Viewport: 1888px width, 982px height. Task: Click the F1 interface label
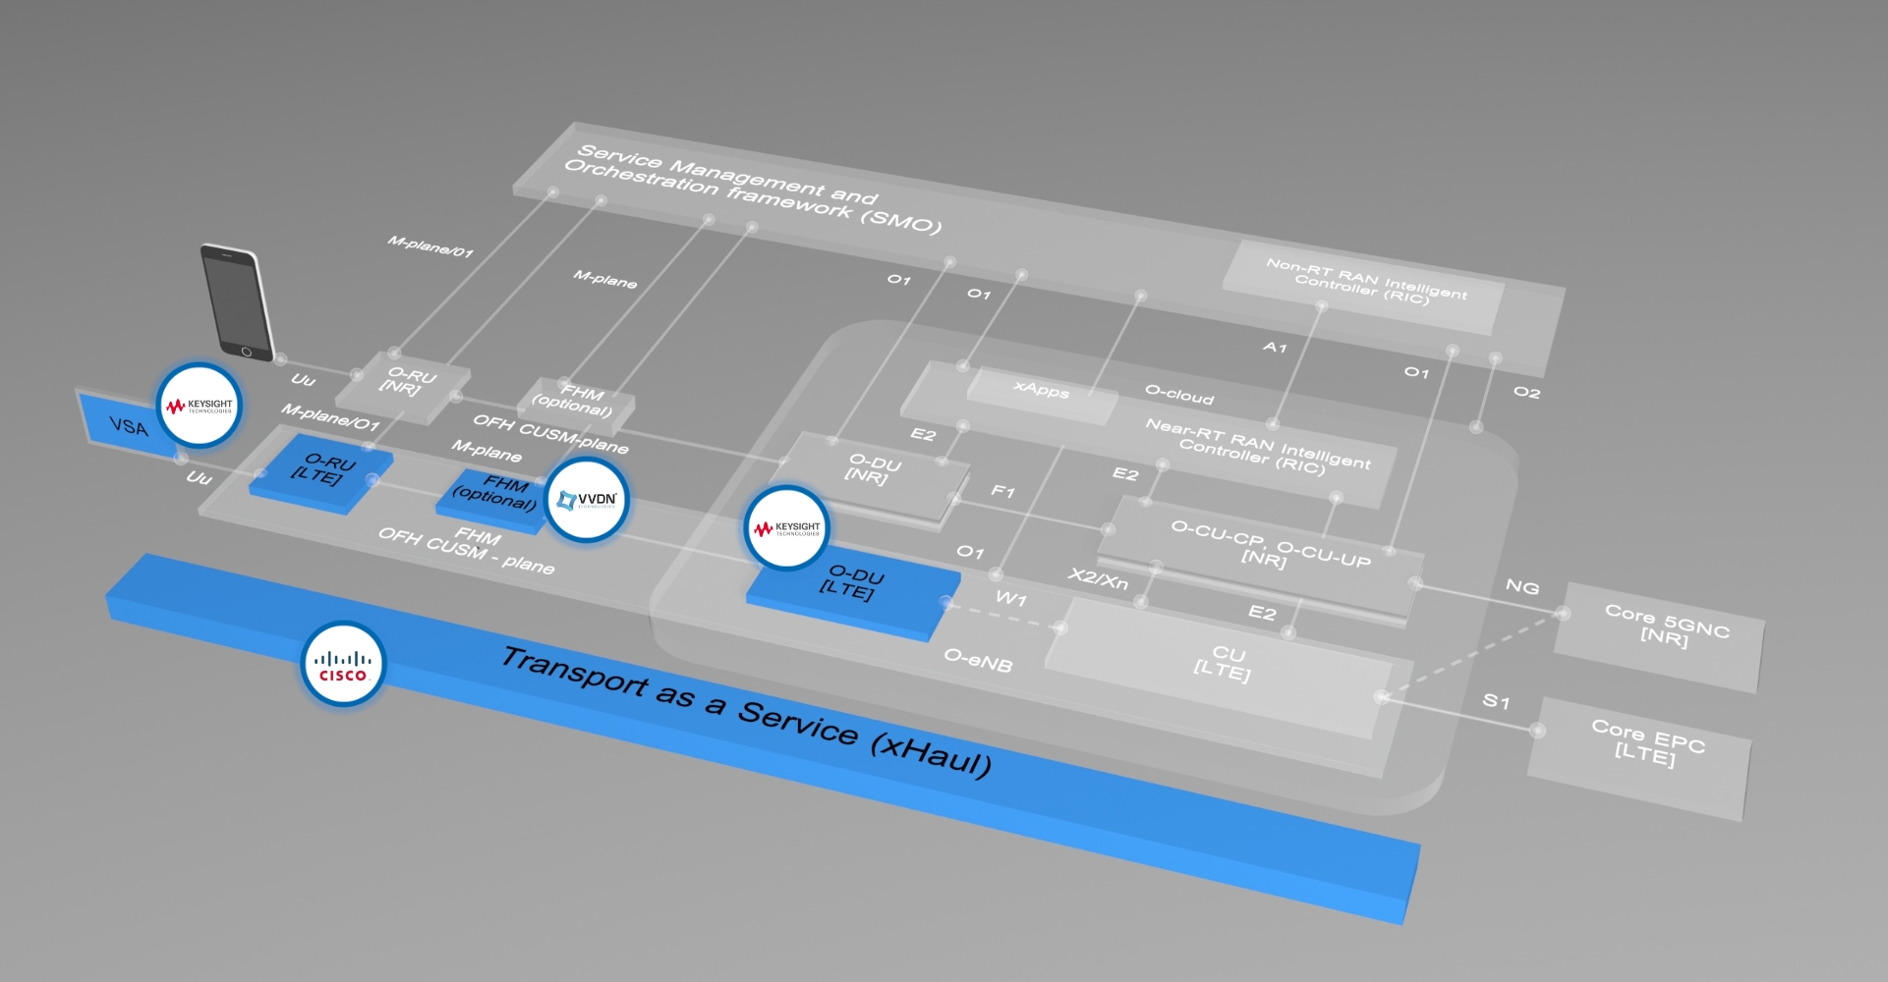(1002, 491)
